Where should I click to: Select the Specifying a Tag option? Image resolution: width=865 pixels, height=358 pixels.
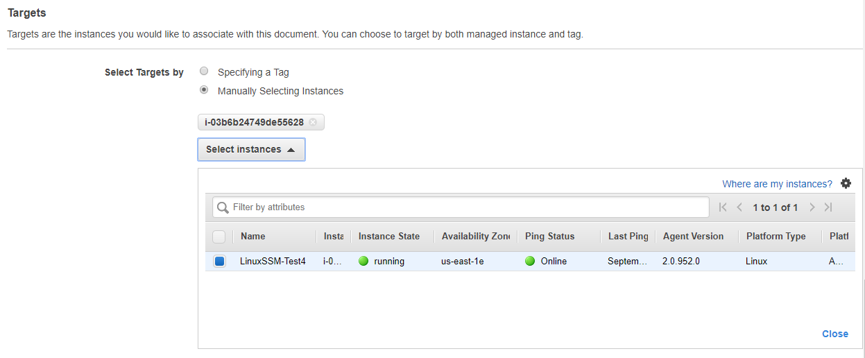tap(204, 71)
